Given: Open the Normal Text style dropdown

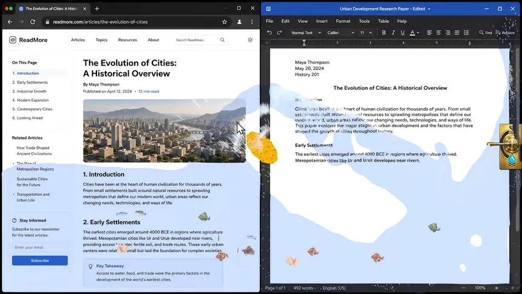Looking at the screenshot, I should pyautogui.click(x=306, y=33).
